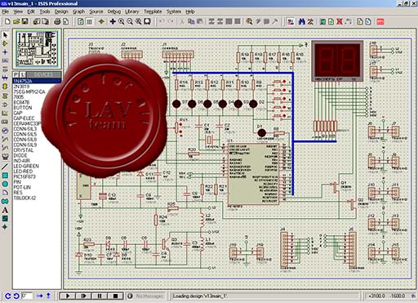Click the Stop simulation button
This screenshot has width=418, height=303.
point(115,296)
